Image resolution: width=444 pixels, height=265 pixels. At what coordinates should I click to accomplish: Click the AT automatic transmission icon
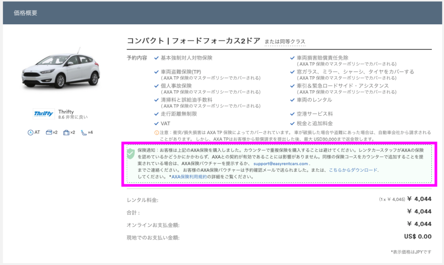point(30,132)
